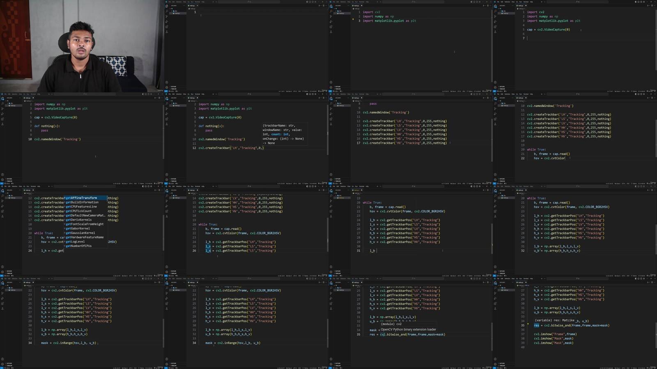Choose getCPUFeaturesLine suggestion
The height and width of the screenshot is (369, 657).
coord(85,207)
